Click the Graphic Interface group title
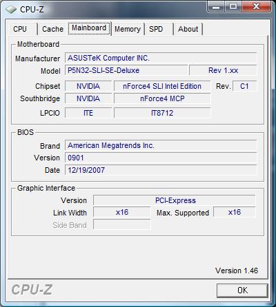The image size is (276, 307). point(46,188)
